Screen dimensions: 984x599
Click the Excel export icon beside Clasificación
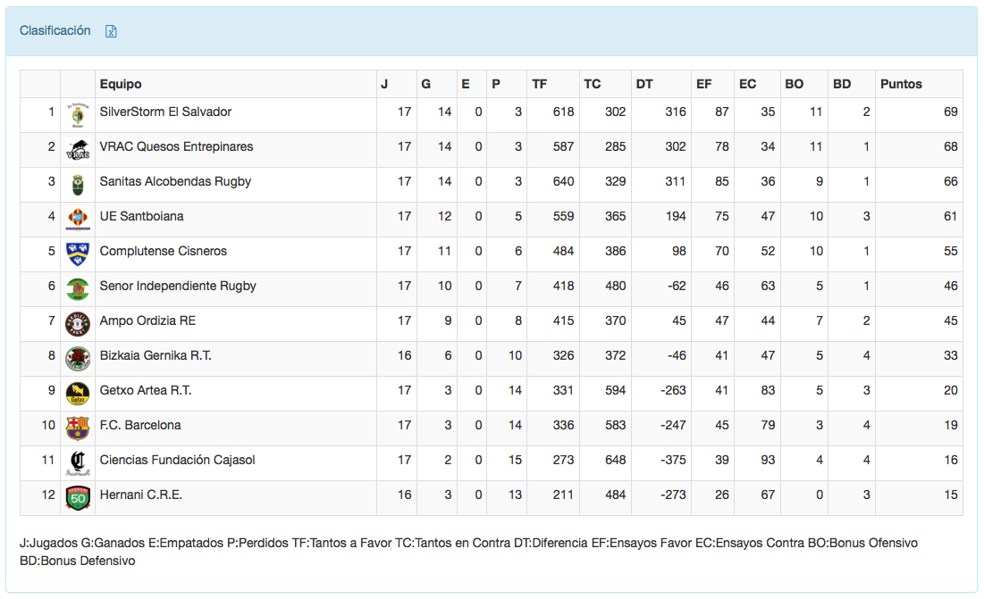pyautogui.click(x=112, y=31)
